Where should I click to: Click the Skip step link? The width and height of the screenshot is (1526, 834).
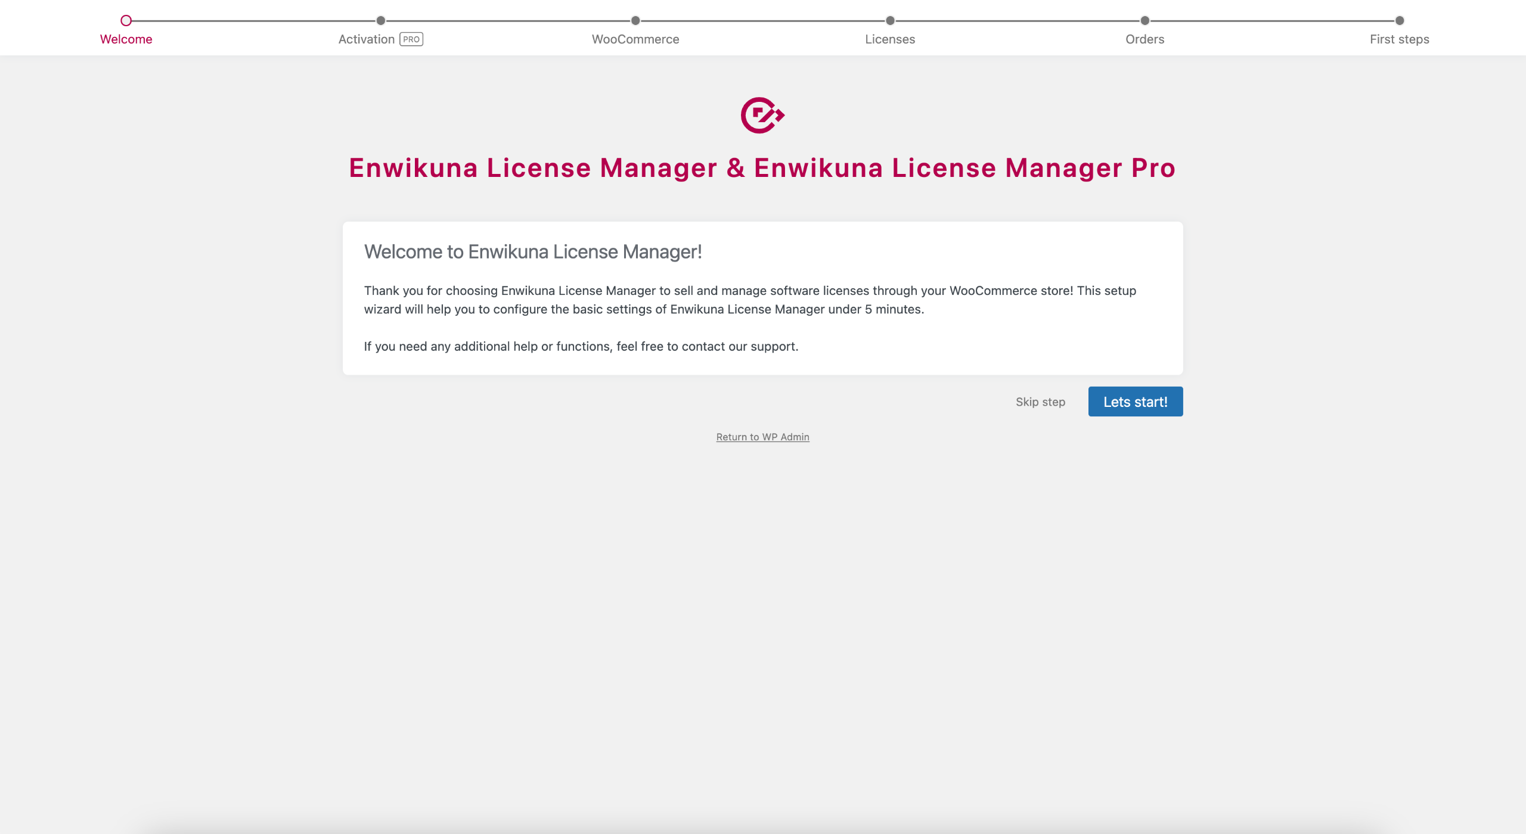pos(1041,402)
